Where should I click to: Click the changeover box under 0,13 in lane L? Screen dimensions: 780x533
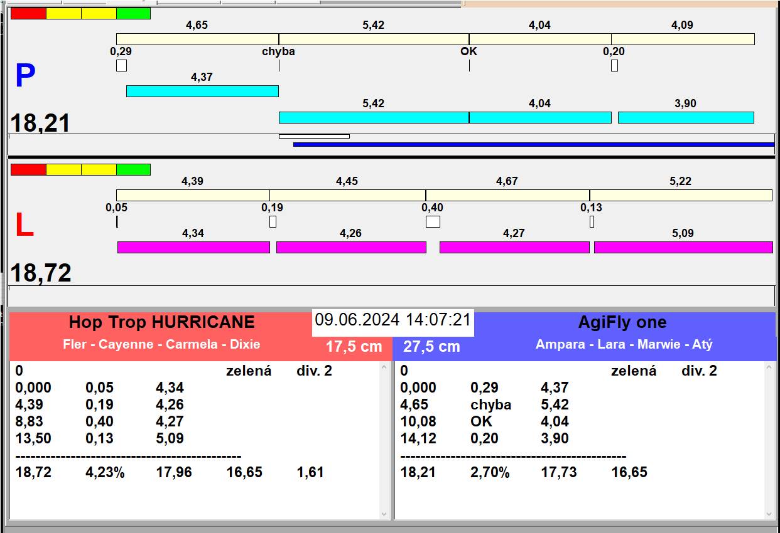592,221
